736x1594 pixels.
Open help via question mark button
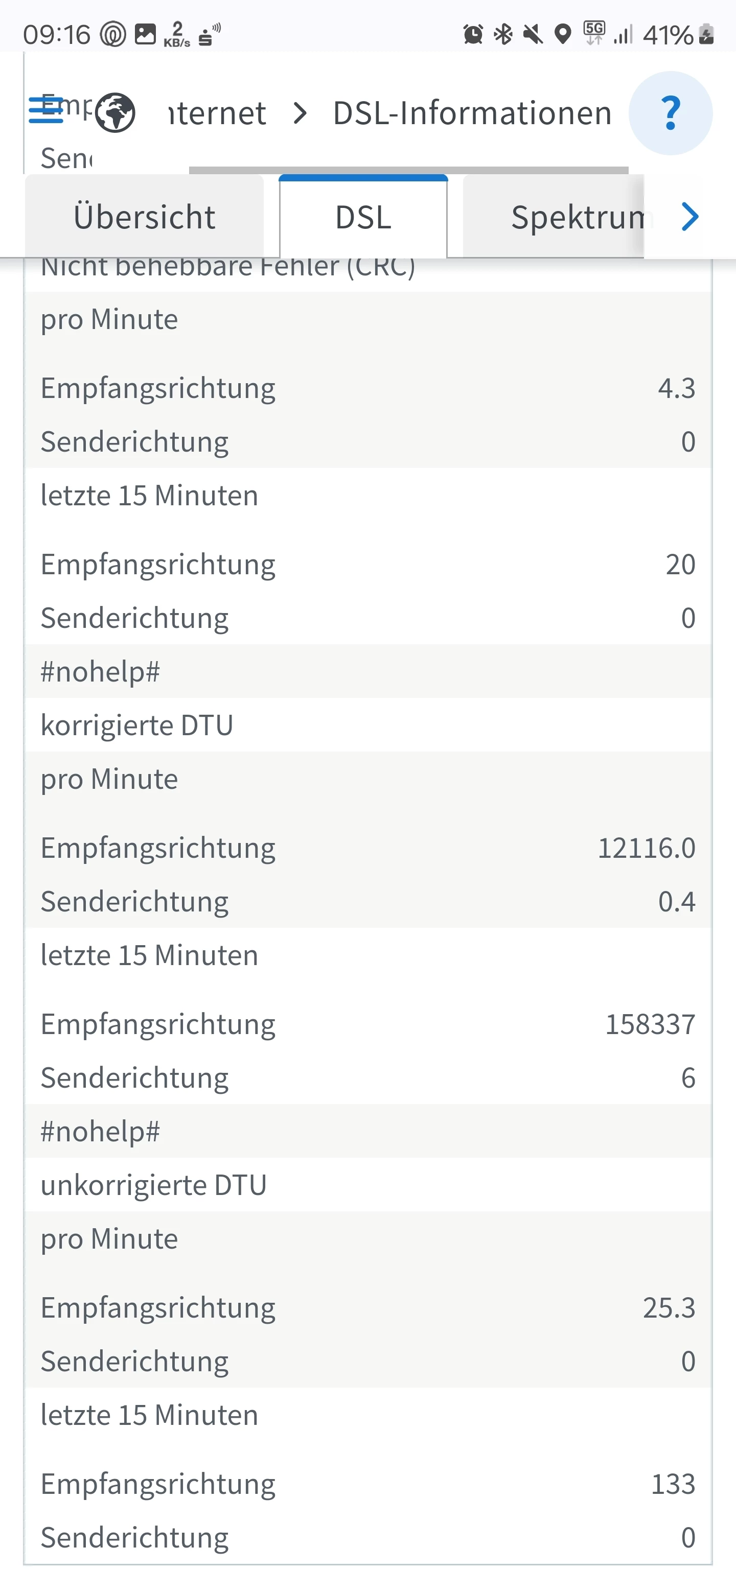pyautogui.click(x=671, y=113)
